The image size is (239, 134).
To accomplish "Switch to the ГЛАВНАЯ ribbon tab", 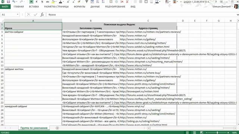I will pyautogui.click(x=19, y=7).
